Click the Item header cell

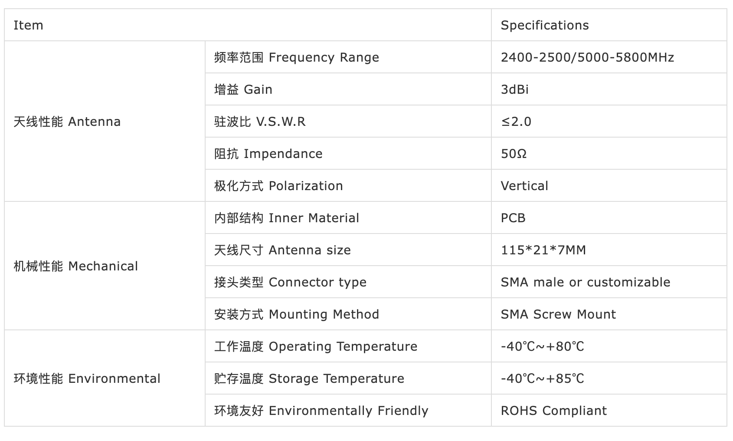coord(29,25)
